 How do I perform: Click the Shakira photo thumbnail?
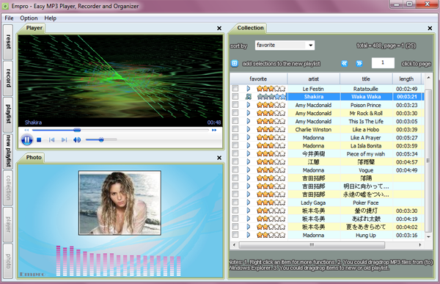120,203
